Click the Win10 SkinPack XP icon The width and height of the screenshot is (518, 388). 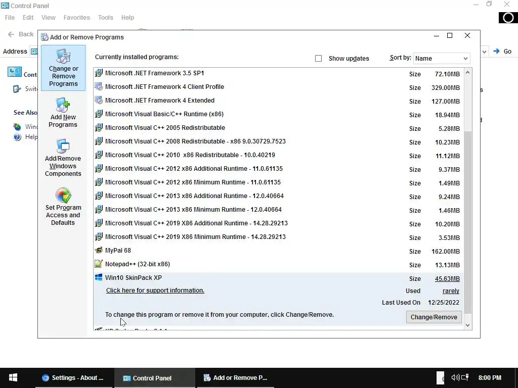pos(99,277)
